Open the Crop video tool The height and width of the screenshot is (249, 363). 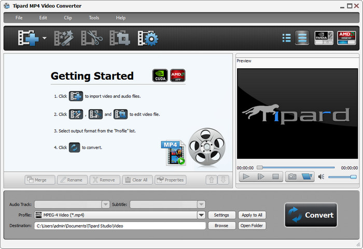pos(119,38)
